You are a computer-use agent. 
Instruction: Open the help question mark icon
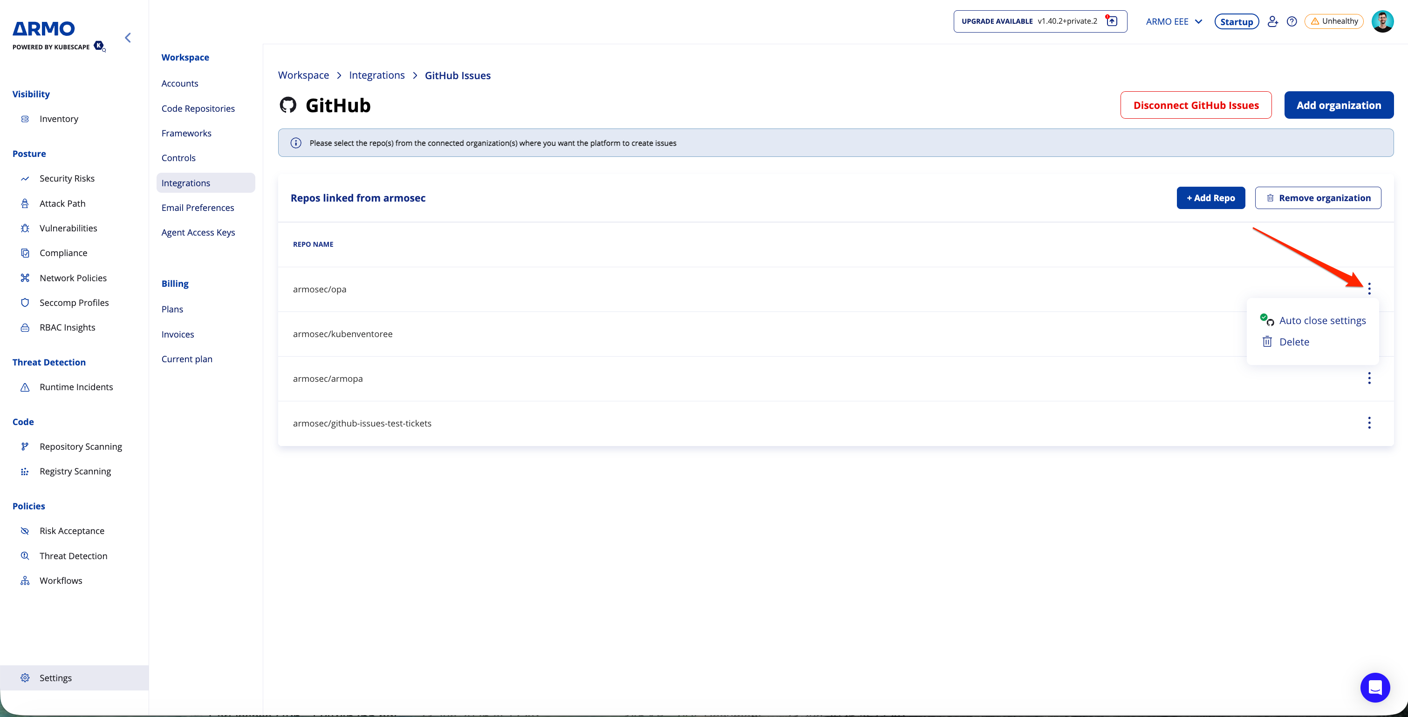pyautogui.click(x=1292, y=21)
